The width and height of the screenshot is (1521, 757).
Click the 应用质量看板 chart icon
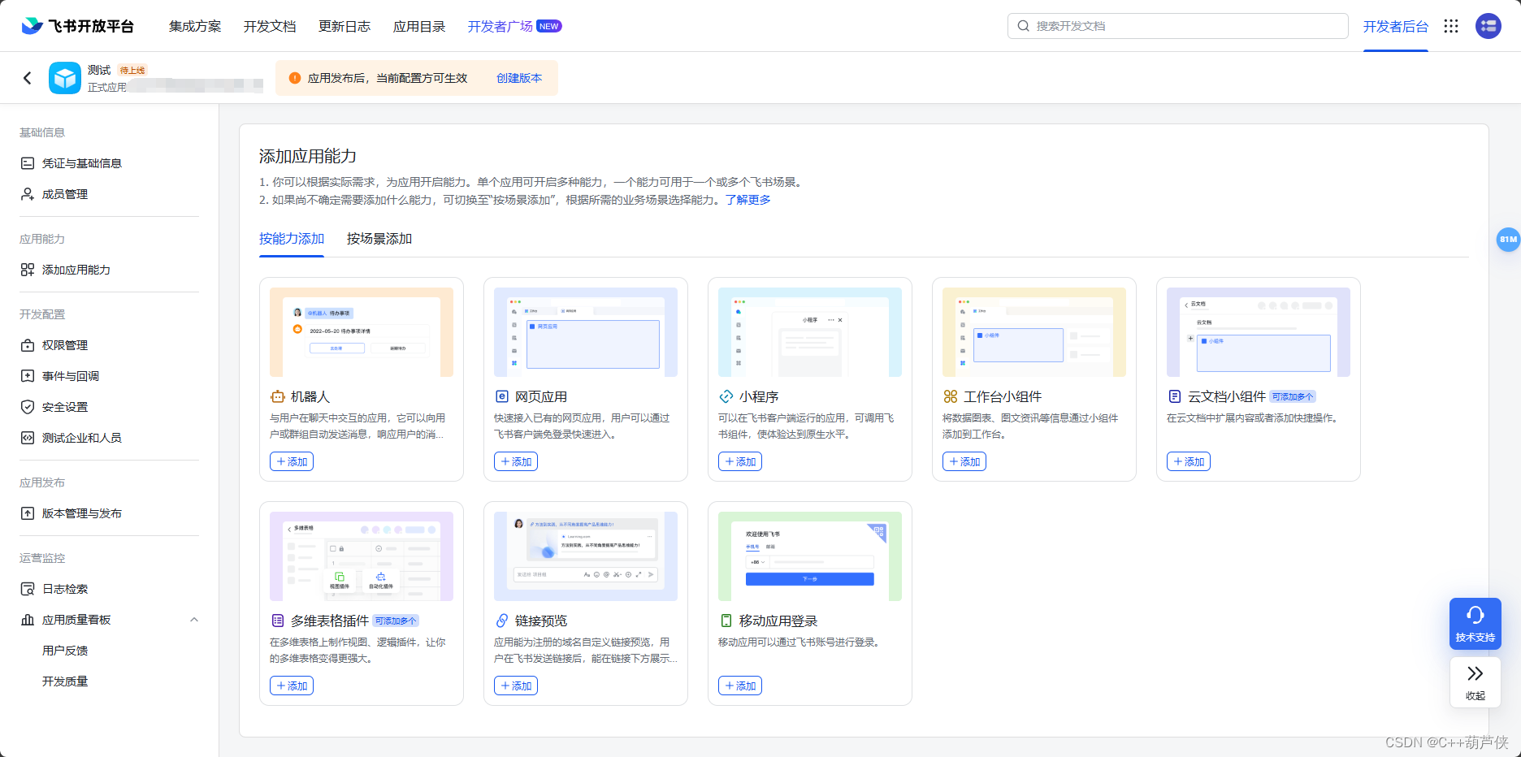(28, 620)
